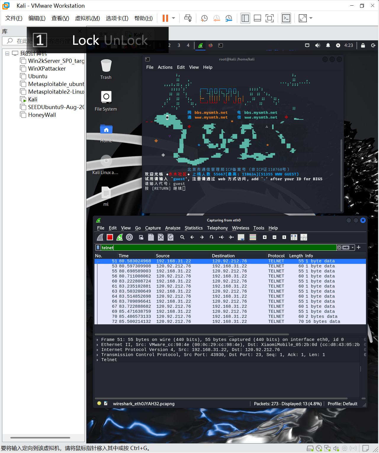Close this capture file icon

pos(161,237)
